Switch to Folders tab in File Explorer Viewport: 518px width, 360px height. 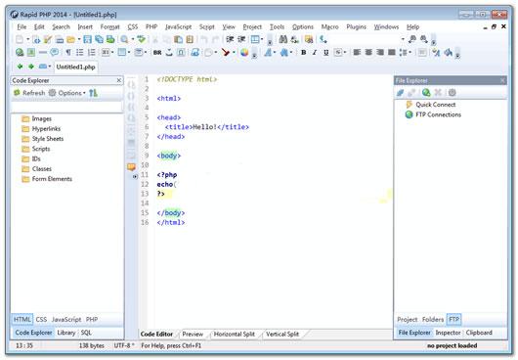(432, 319)
